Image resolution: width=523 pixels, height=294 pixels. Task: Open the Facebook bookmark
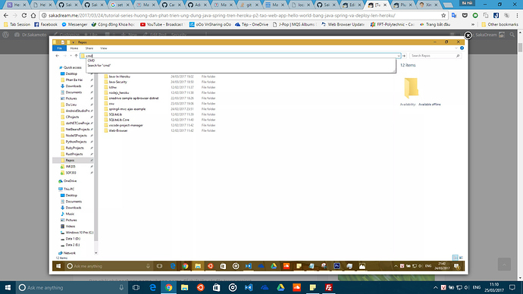coord(45,24)
